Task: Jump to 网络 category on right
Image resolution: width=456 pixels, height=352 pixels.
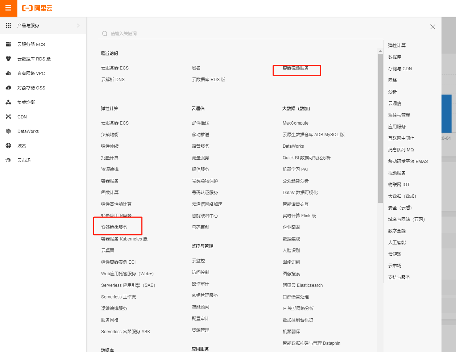Action: coord(393,80)
